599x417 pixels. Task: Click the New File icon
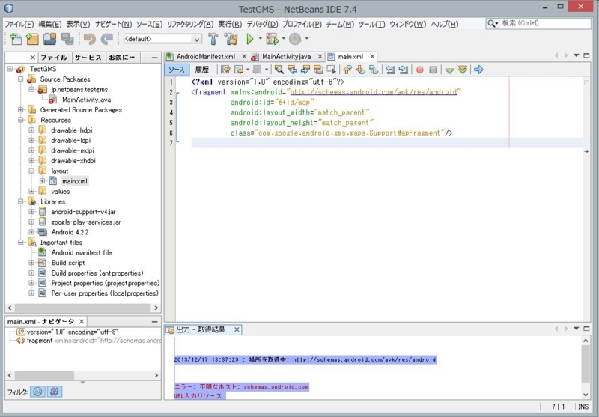(16, 39)
